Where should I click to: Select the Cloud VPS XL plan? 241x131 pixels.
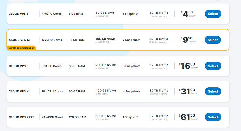click(x=213, y=91)
